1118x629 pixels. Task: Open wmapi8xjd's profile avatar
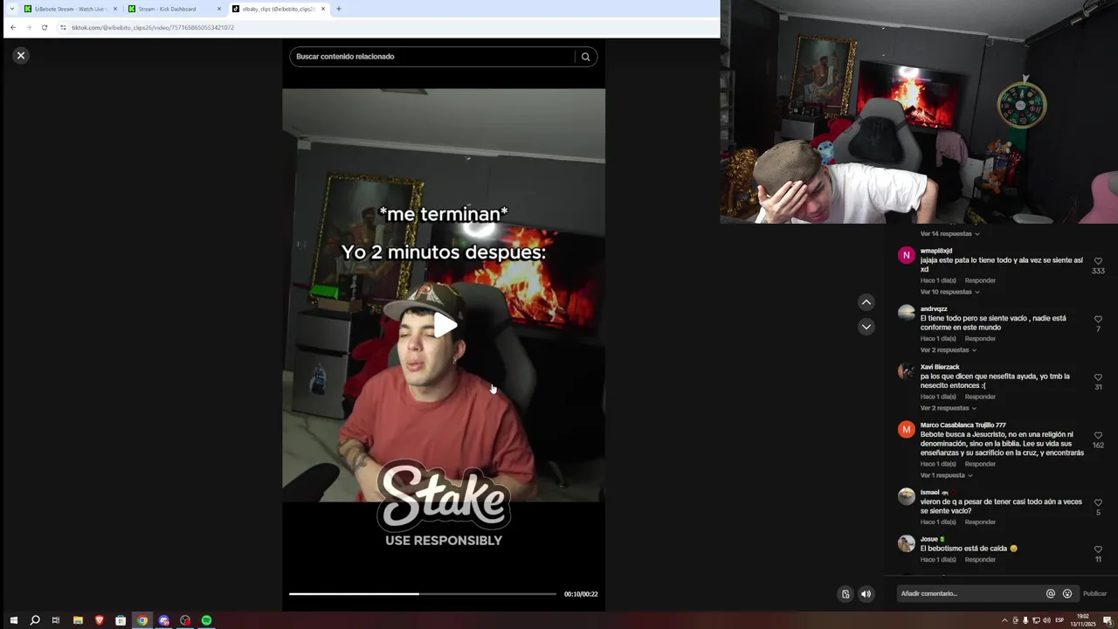[x=907, y=255]
